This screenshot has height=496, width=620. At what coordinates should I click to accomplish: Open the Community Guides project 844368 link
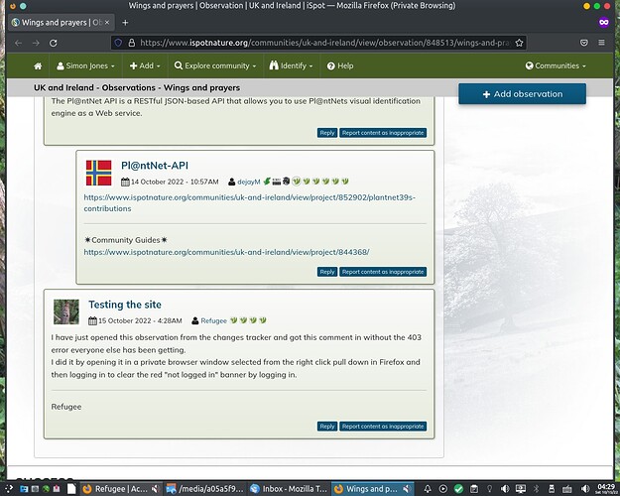tap(226, 252)
